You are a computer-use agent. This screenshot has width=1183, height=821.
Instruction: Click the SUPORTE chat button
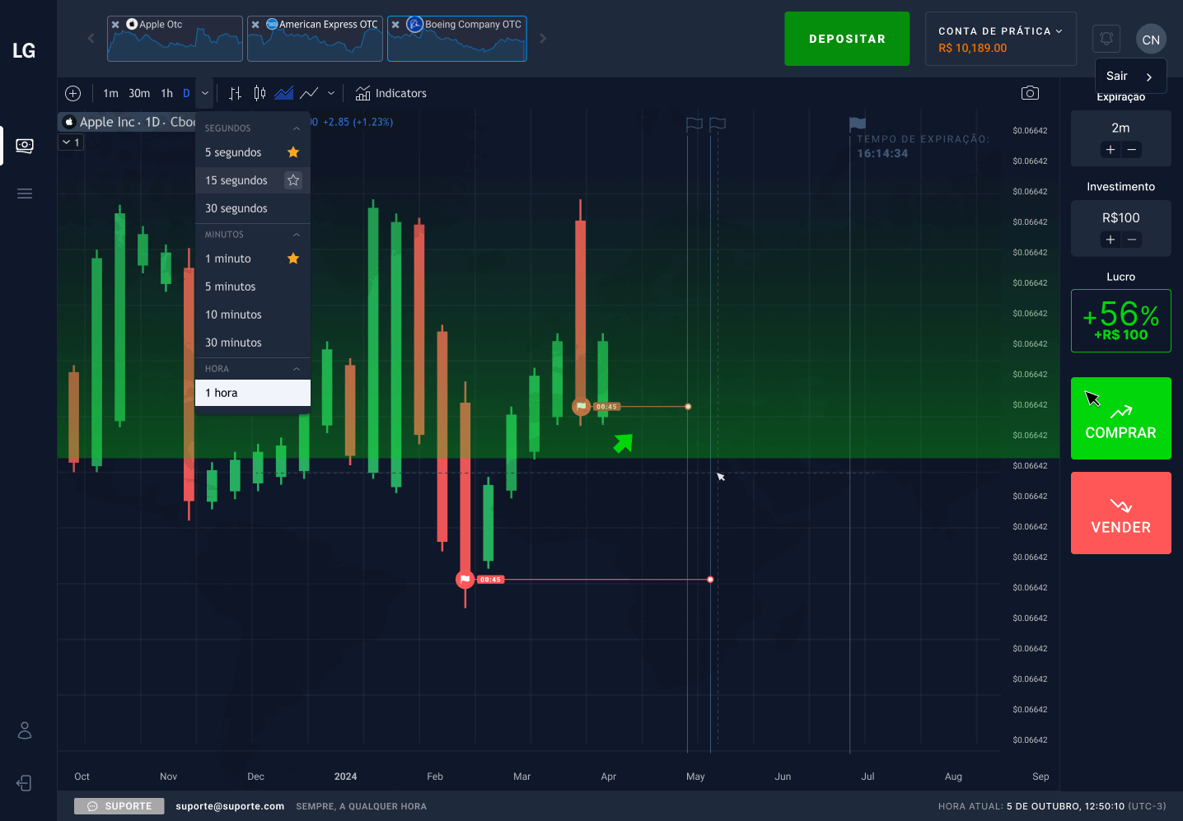(x=119, y=806)
